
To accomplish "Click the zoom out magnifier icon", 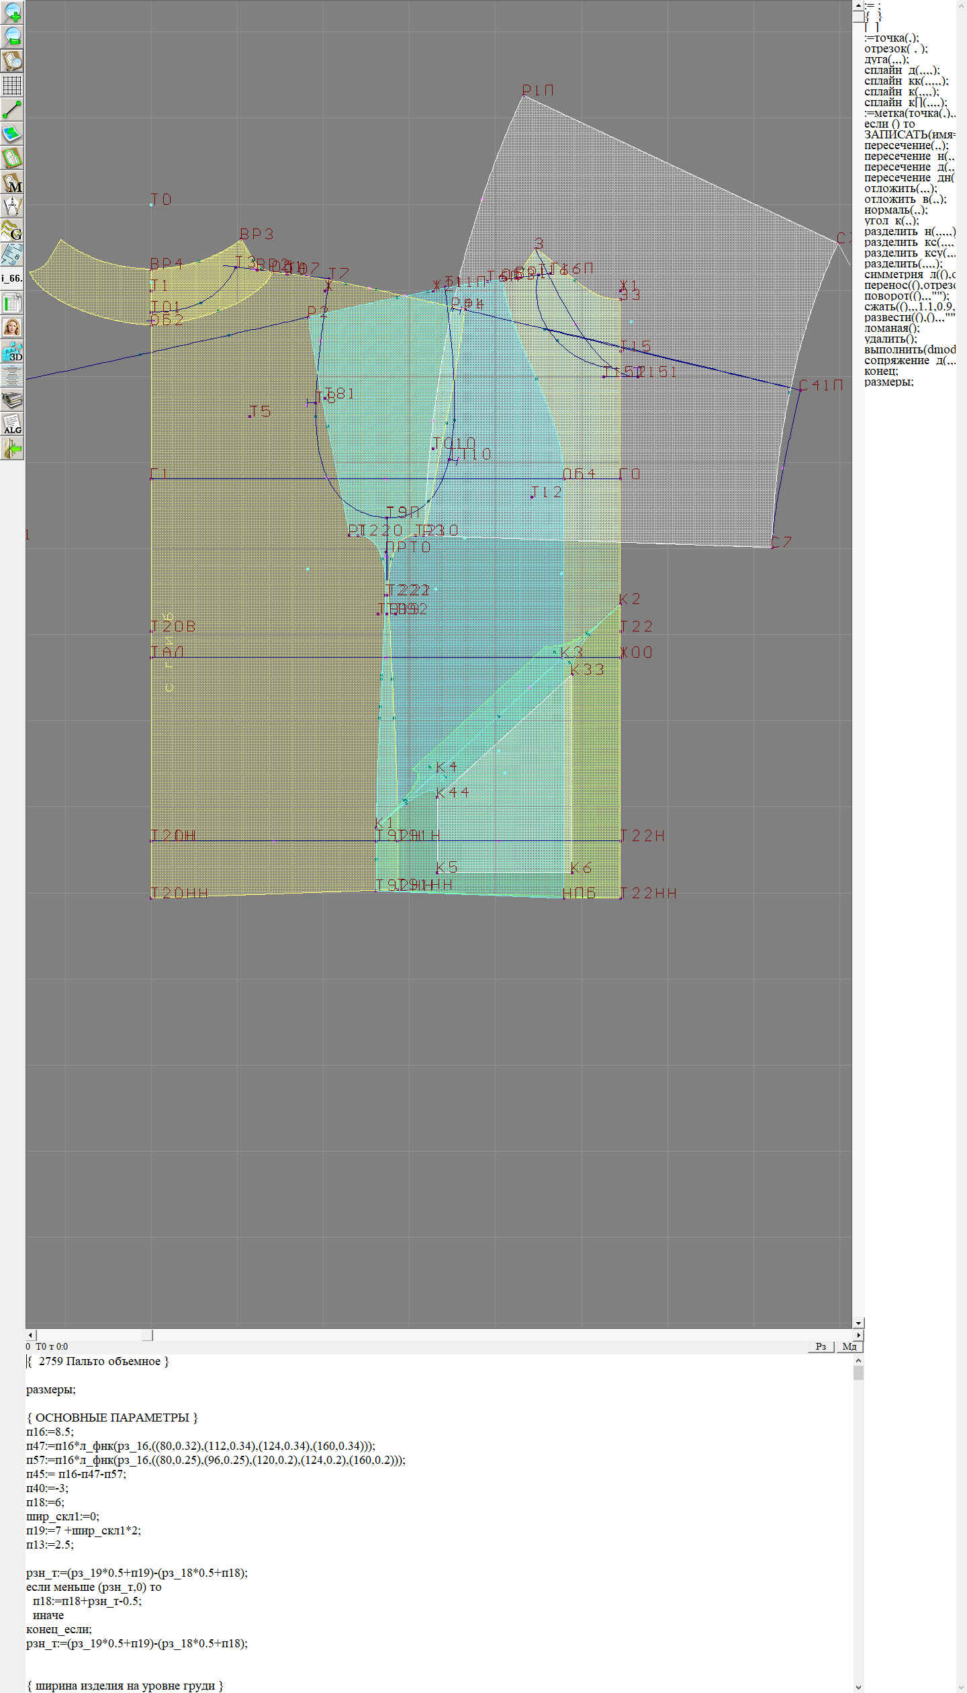I will point(12,37).
